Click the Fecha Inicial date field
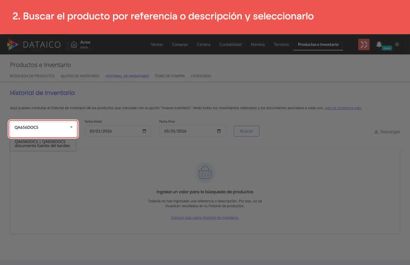 pos(118,131)
